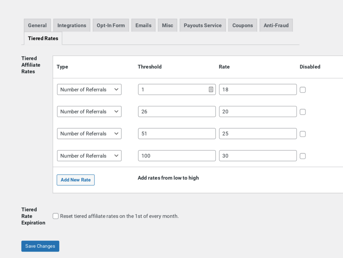Expand the Type dropdown in the first rate row
Image resolution: width=343 pixels, height=258 pixels.
[89, 90]
